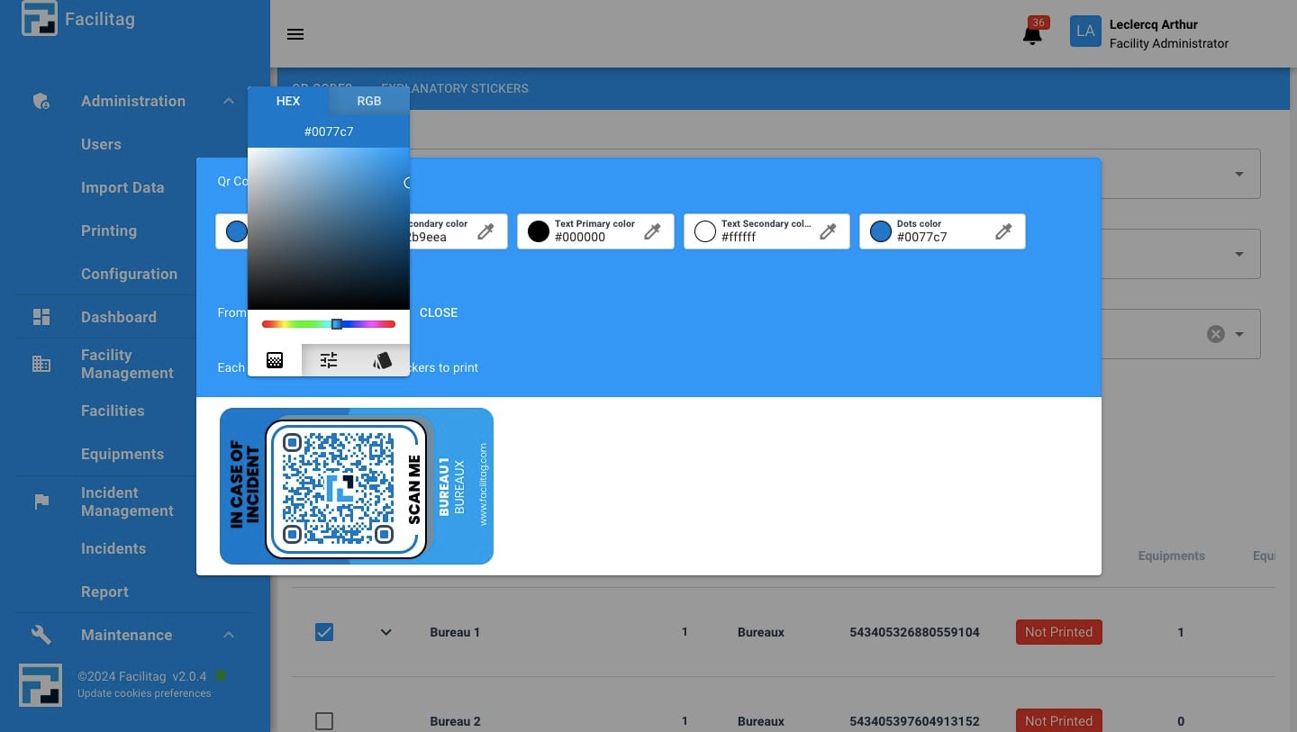
Task: Open the hamburger navigation menu
Action: [x=295, y=34]
